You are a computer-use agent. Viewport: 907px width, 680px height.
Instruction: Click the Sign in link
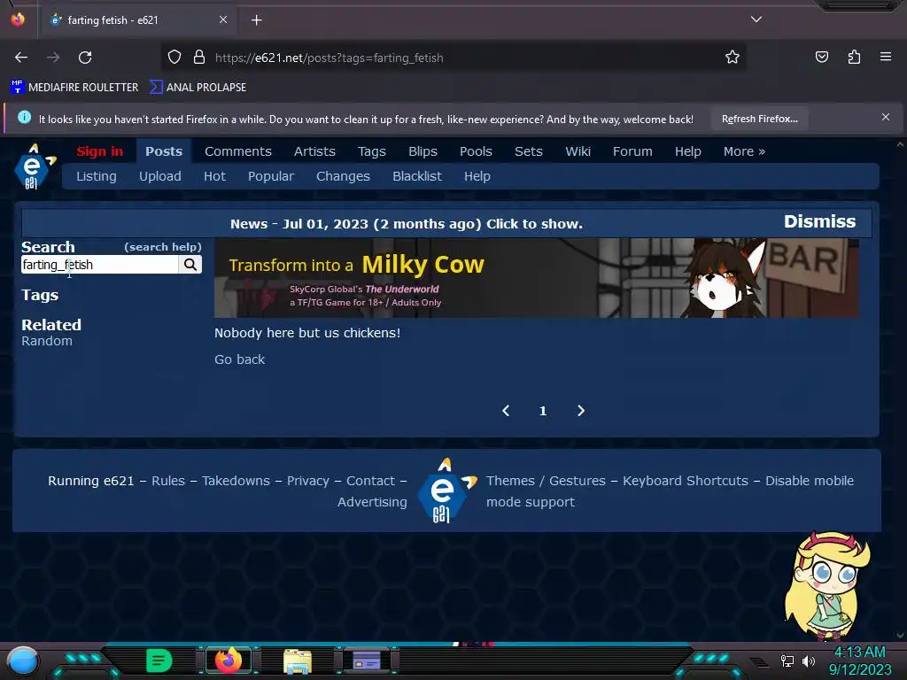point(99,151)
